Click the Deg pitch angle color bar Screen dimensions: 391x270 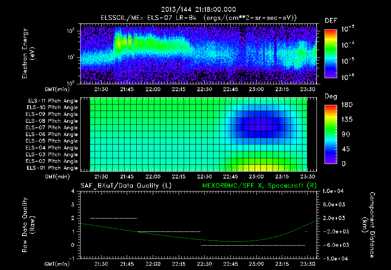click(331, 134)
